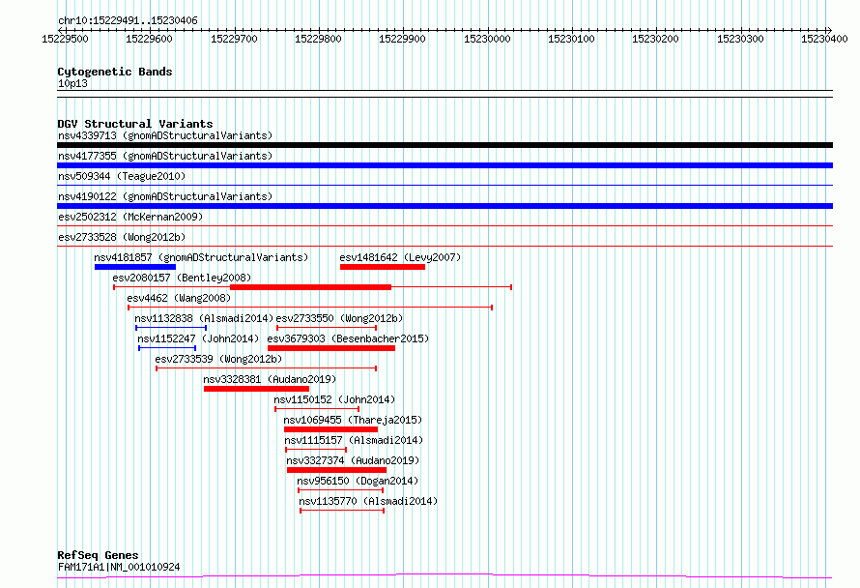Click the red nsv3327374 variant bar
Viewport: 860px width, 588px height.
pos(336,470)
